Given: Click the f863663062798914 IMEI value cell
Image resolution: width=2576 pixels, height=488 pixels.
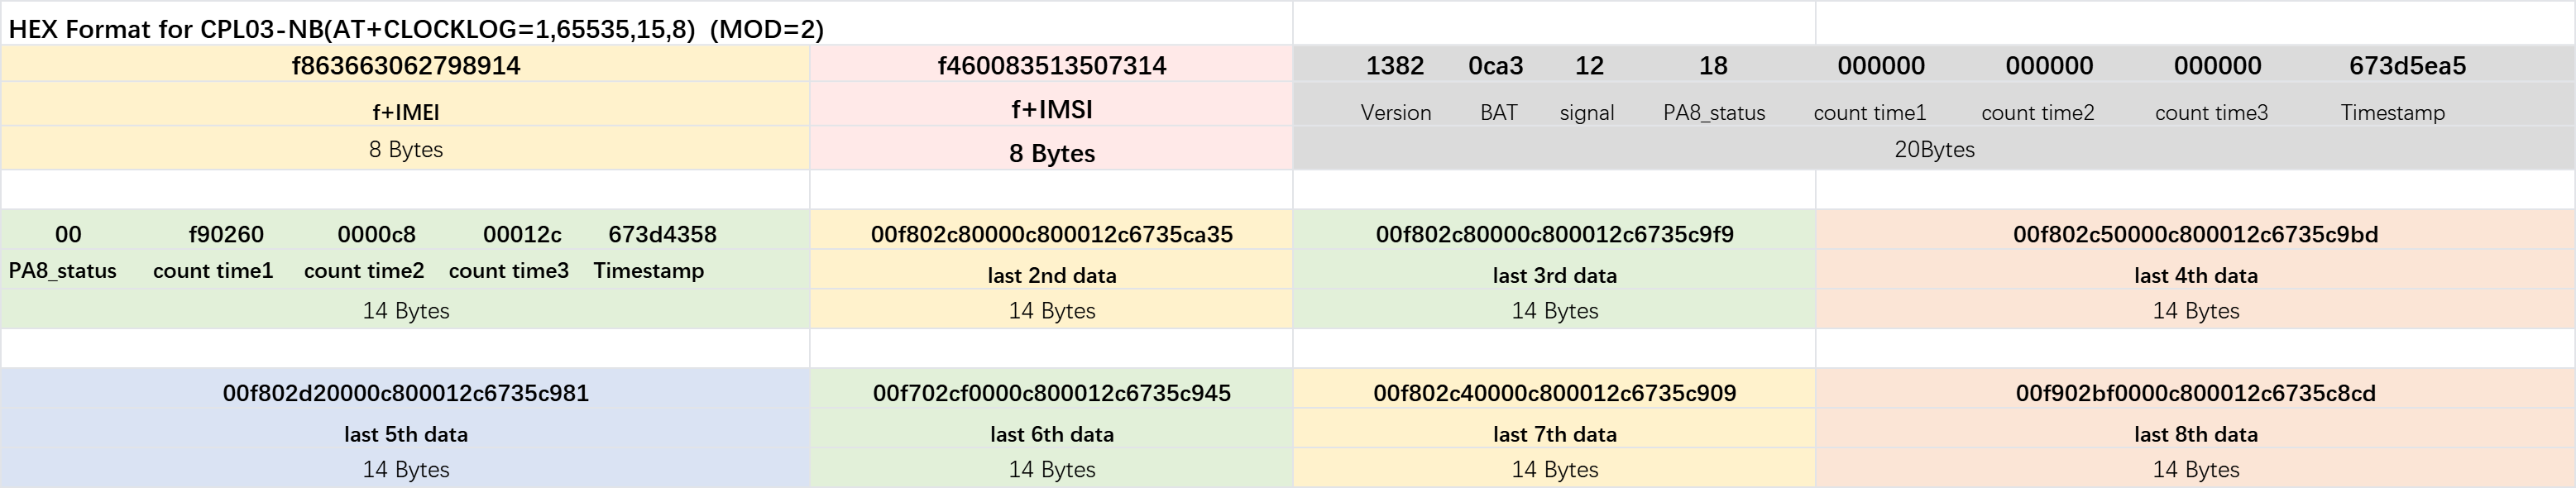Looking at the screenshot, I should coord(405,65).
